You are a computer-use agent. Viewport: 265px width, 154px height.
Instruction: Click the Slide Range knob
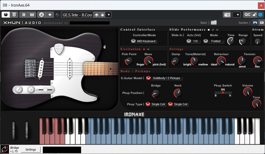tap(243, 41)
